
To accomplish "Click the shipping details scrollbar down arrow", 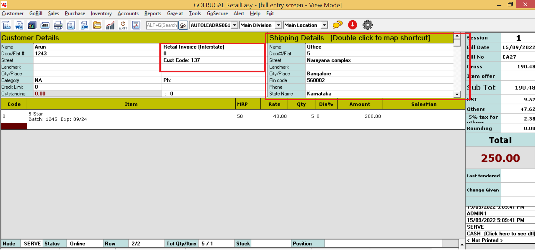I will 457,94.
